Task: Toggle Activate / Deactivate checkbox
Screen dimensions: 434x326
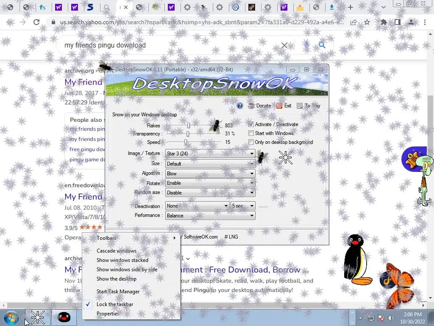Action: [251, 124]
